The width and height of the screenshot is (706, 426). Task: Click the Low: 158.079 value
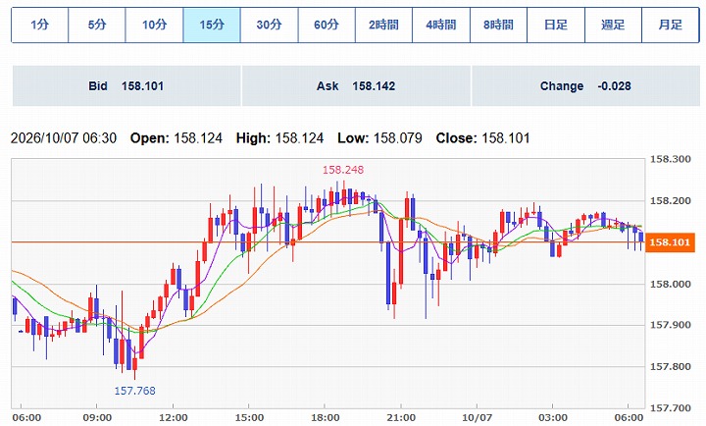(379, 138)
